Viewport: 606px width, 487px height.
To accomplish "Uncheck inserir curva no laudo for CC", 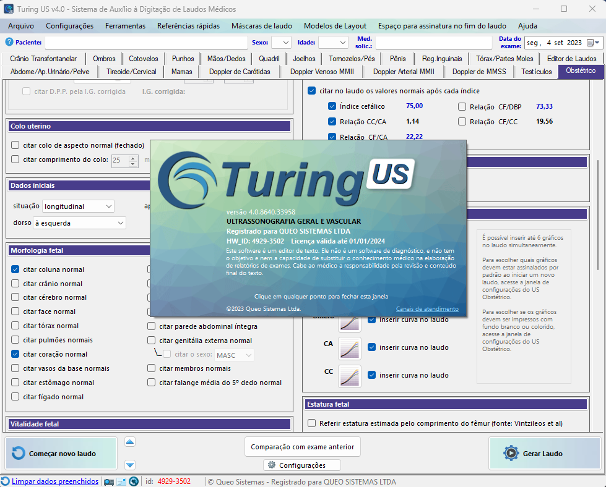I will [372, 375].
